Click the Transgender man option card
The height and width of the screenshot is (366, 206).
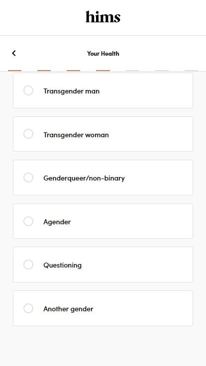coord(103,91)
